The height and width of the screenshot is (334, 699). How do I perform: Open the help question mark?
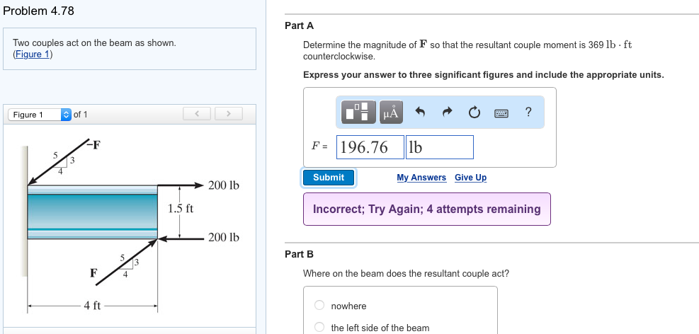coord(528,111)
